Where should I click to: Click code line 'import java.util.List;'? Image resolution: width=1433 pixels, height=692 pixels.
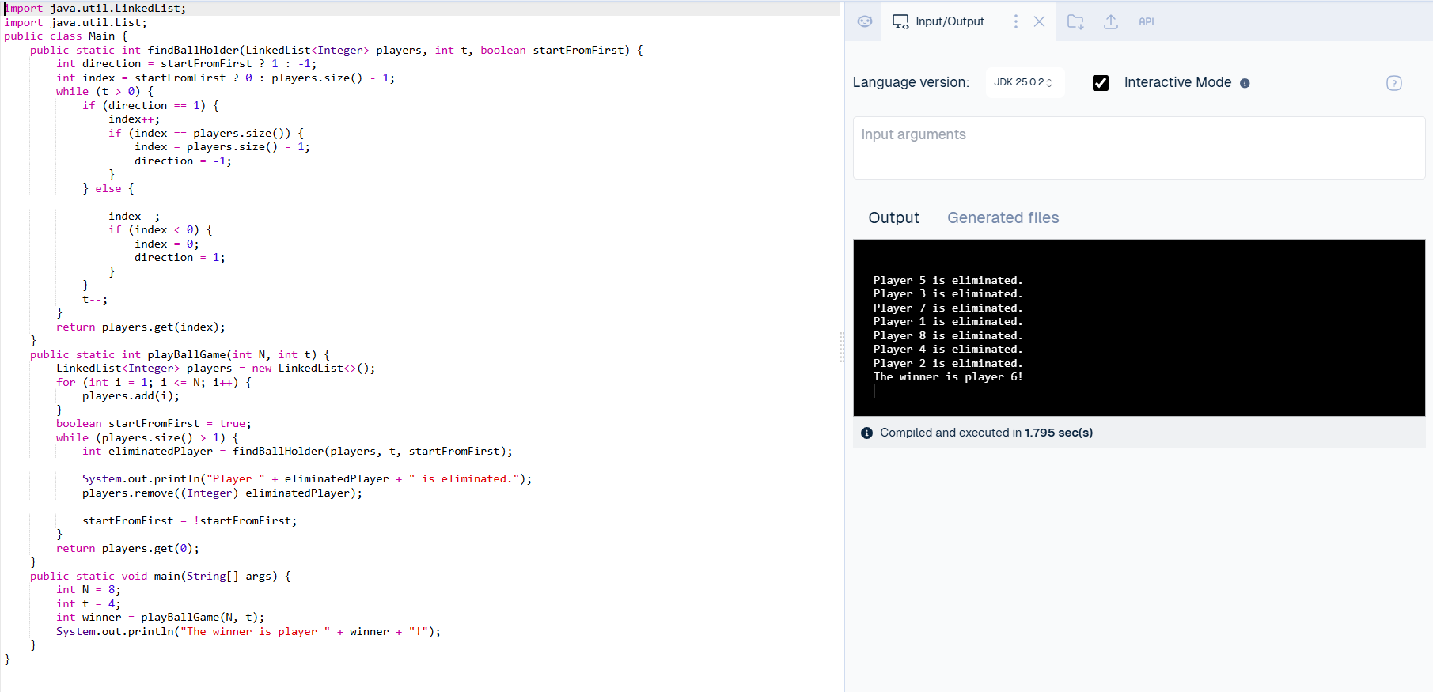pos(75,22)
